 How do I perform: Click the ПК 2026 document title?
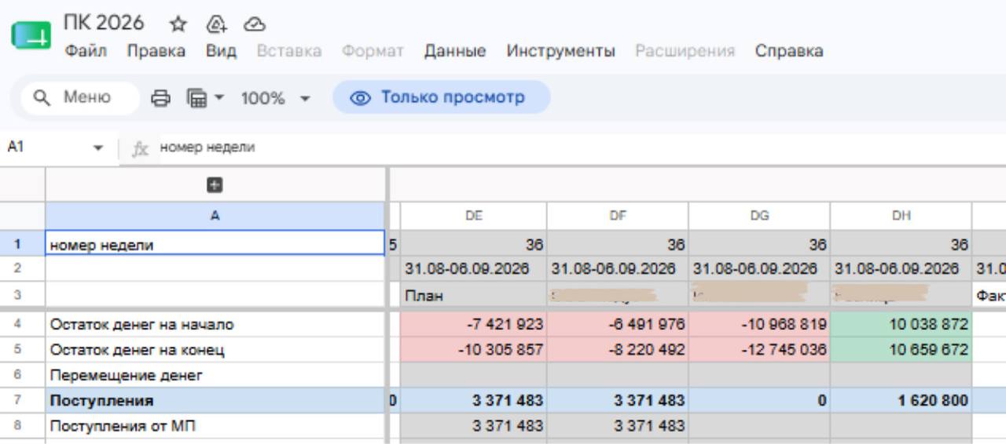(x=104, y=23)
